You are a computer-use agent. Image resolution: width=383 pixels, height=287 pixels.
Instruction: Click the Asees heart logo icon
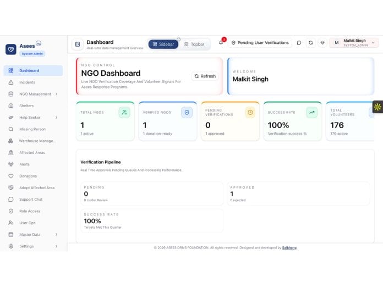coord(11,49)
